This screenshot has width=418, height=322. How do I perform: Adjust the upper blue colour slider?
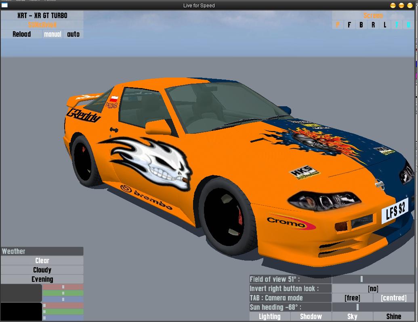point(63,299)
